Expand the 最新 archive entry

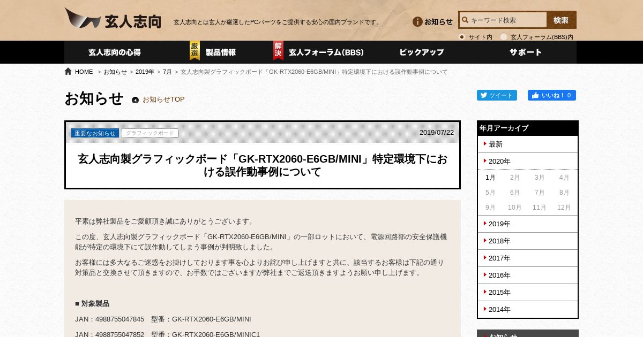528,144
